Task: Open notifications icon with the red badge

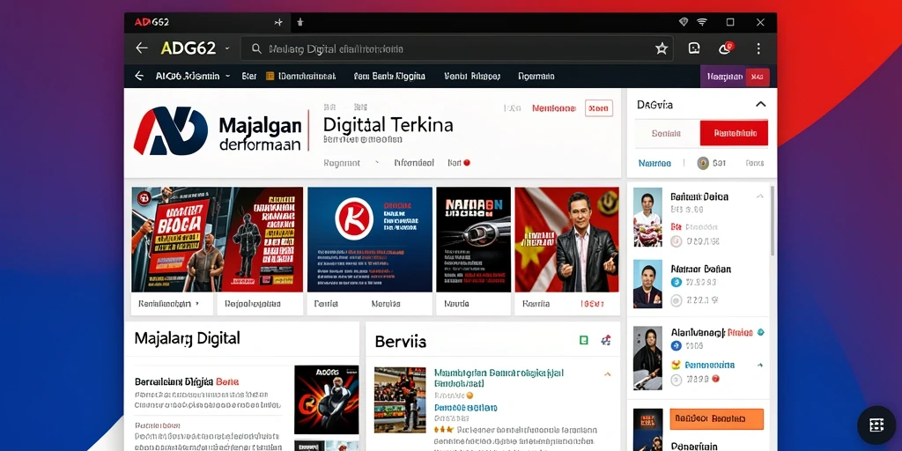Action: (726, 48)
